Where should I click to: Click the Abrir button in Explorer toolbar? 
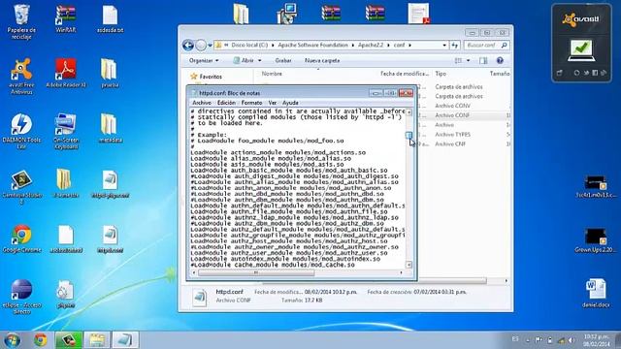[244, 60]
